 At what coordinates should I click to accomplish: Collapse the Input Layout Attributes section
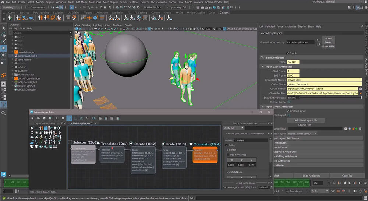262,106
